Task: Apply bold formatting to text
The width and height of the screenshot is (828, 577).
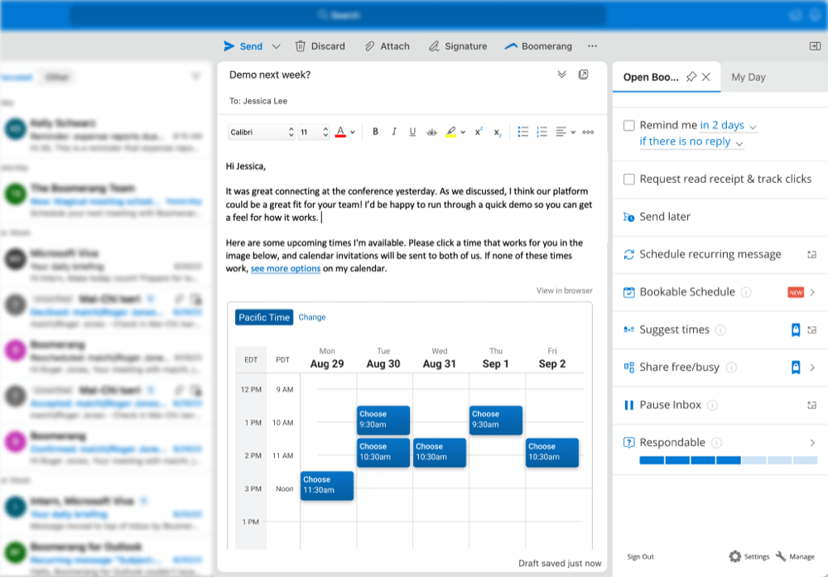Action: (x=375, y=132)
